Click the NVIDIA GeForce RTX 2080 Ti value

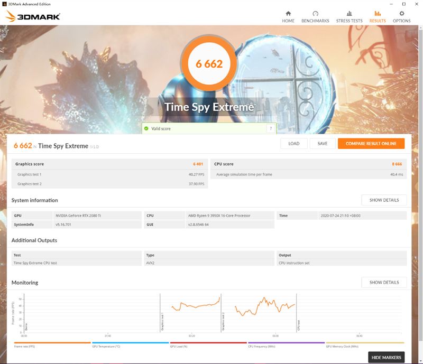[78, 216]
